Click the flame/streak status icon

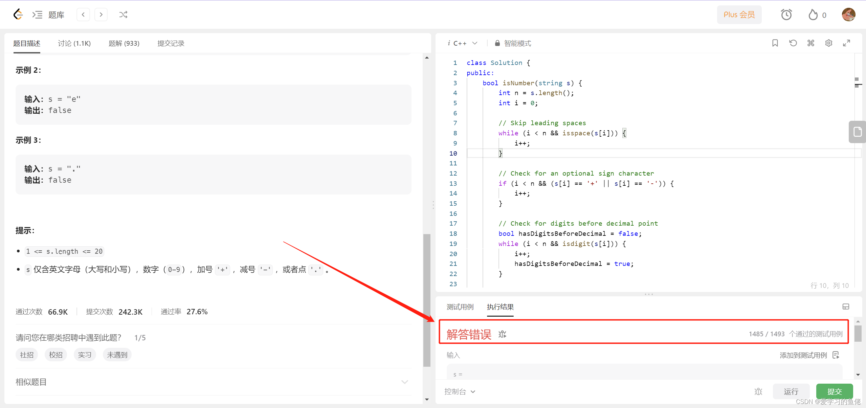(814, 15)
